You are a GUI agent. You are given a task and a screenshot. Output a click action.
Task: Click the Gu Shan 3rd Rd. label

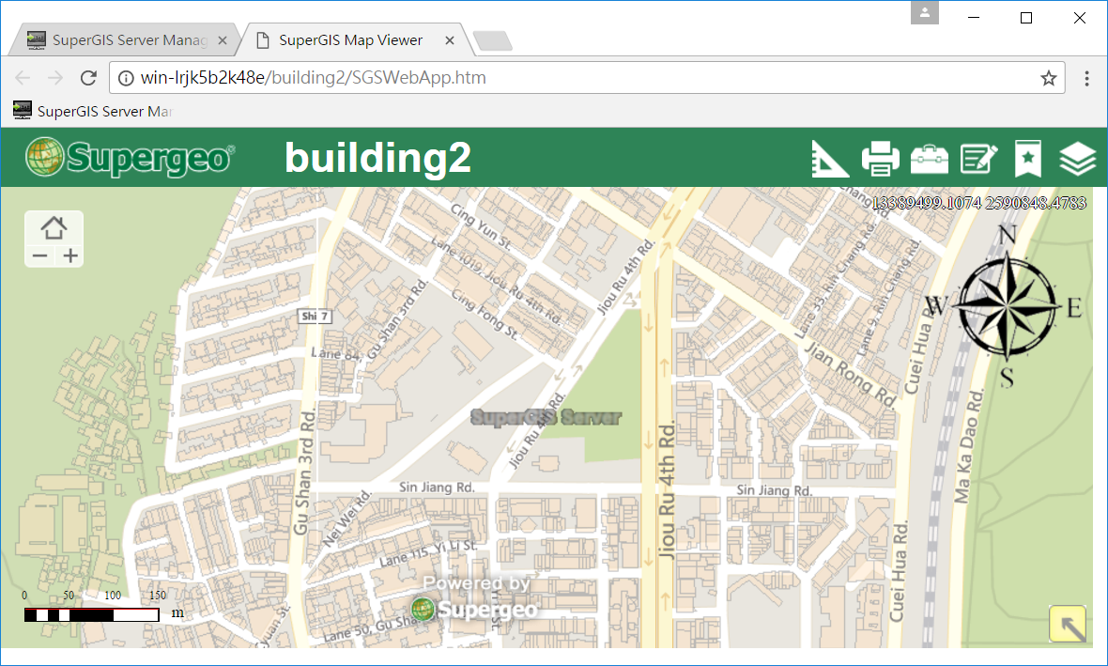tap(305, 471)
